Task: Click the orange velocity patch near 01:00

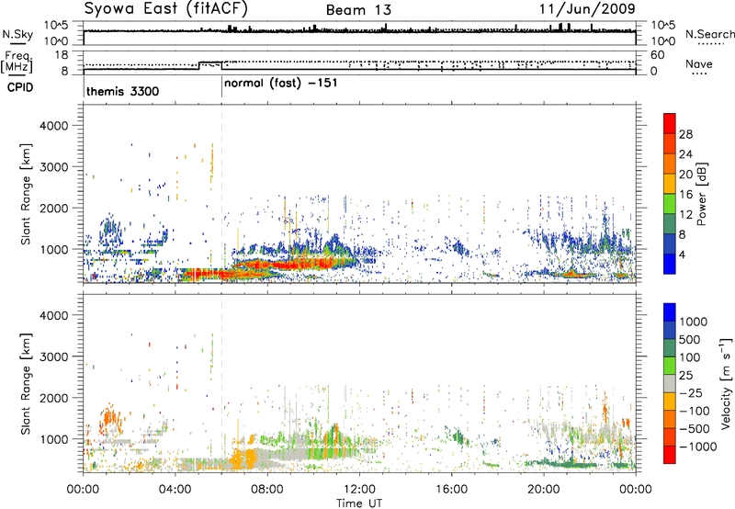Action: (109, 419)
